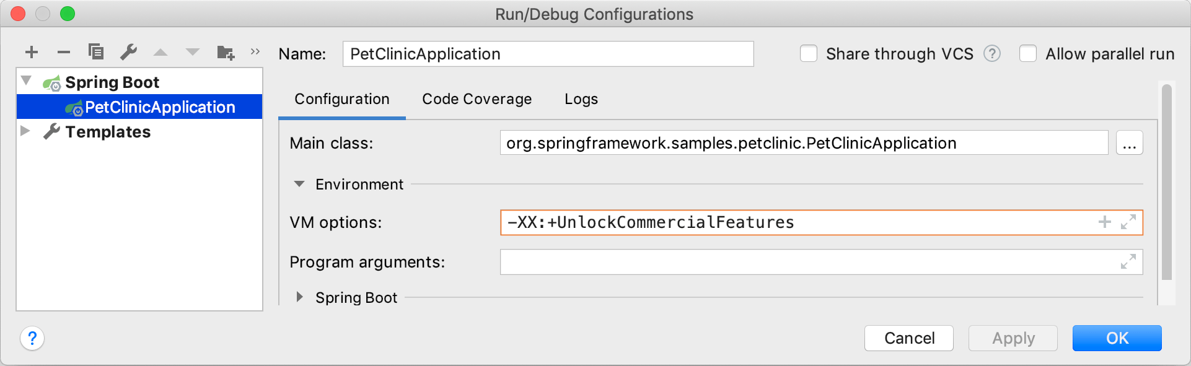Click the plus icon in VM options field

point(1104,222)
